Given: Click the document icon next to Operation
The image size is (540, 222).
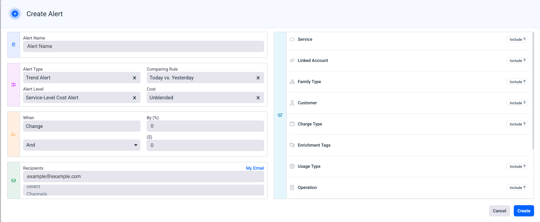Looking at the screenshot, I should (292, 187).
